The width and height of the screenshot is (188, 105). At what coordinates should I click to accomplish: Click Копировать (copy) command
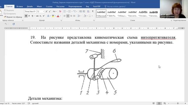point(10,14)
